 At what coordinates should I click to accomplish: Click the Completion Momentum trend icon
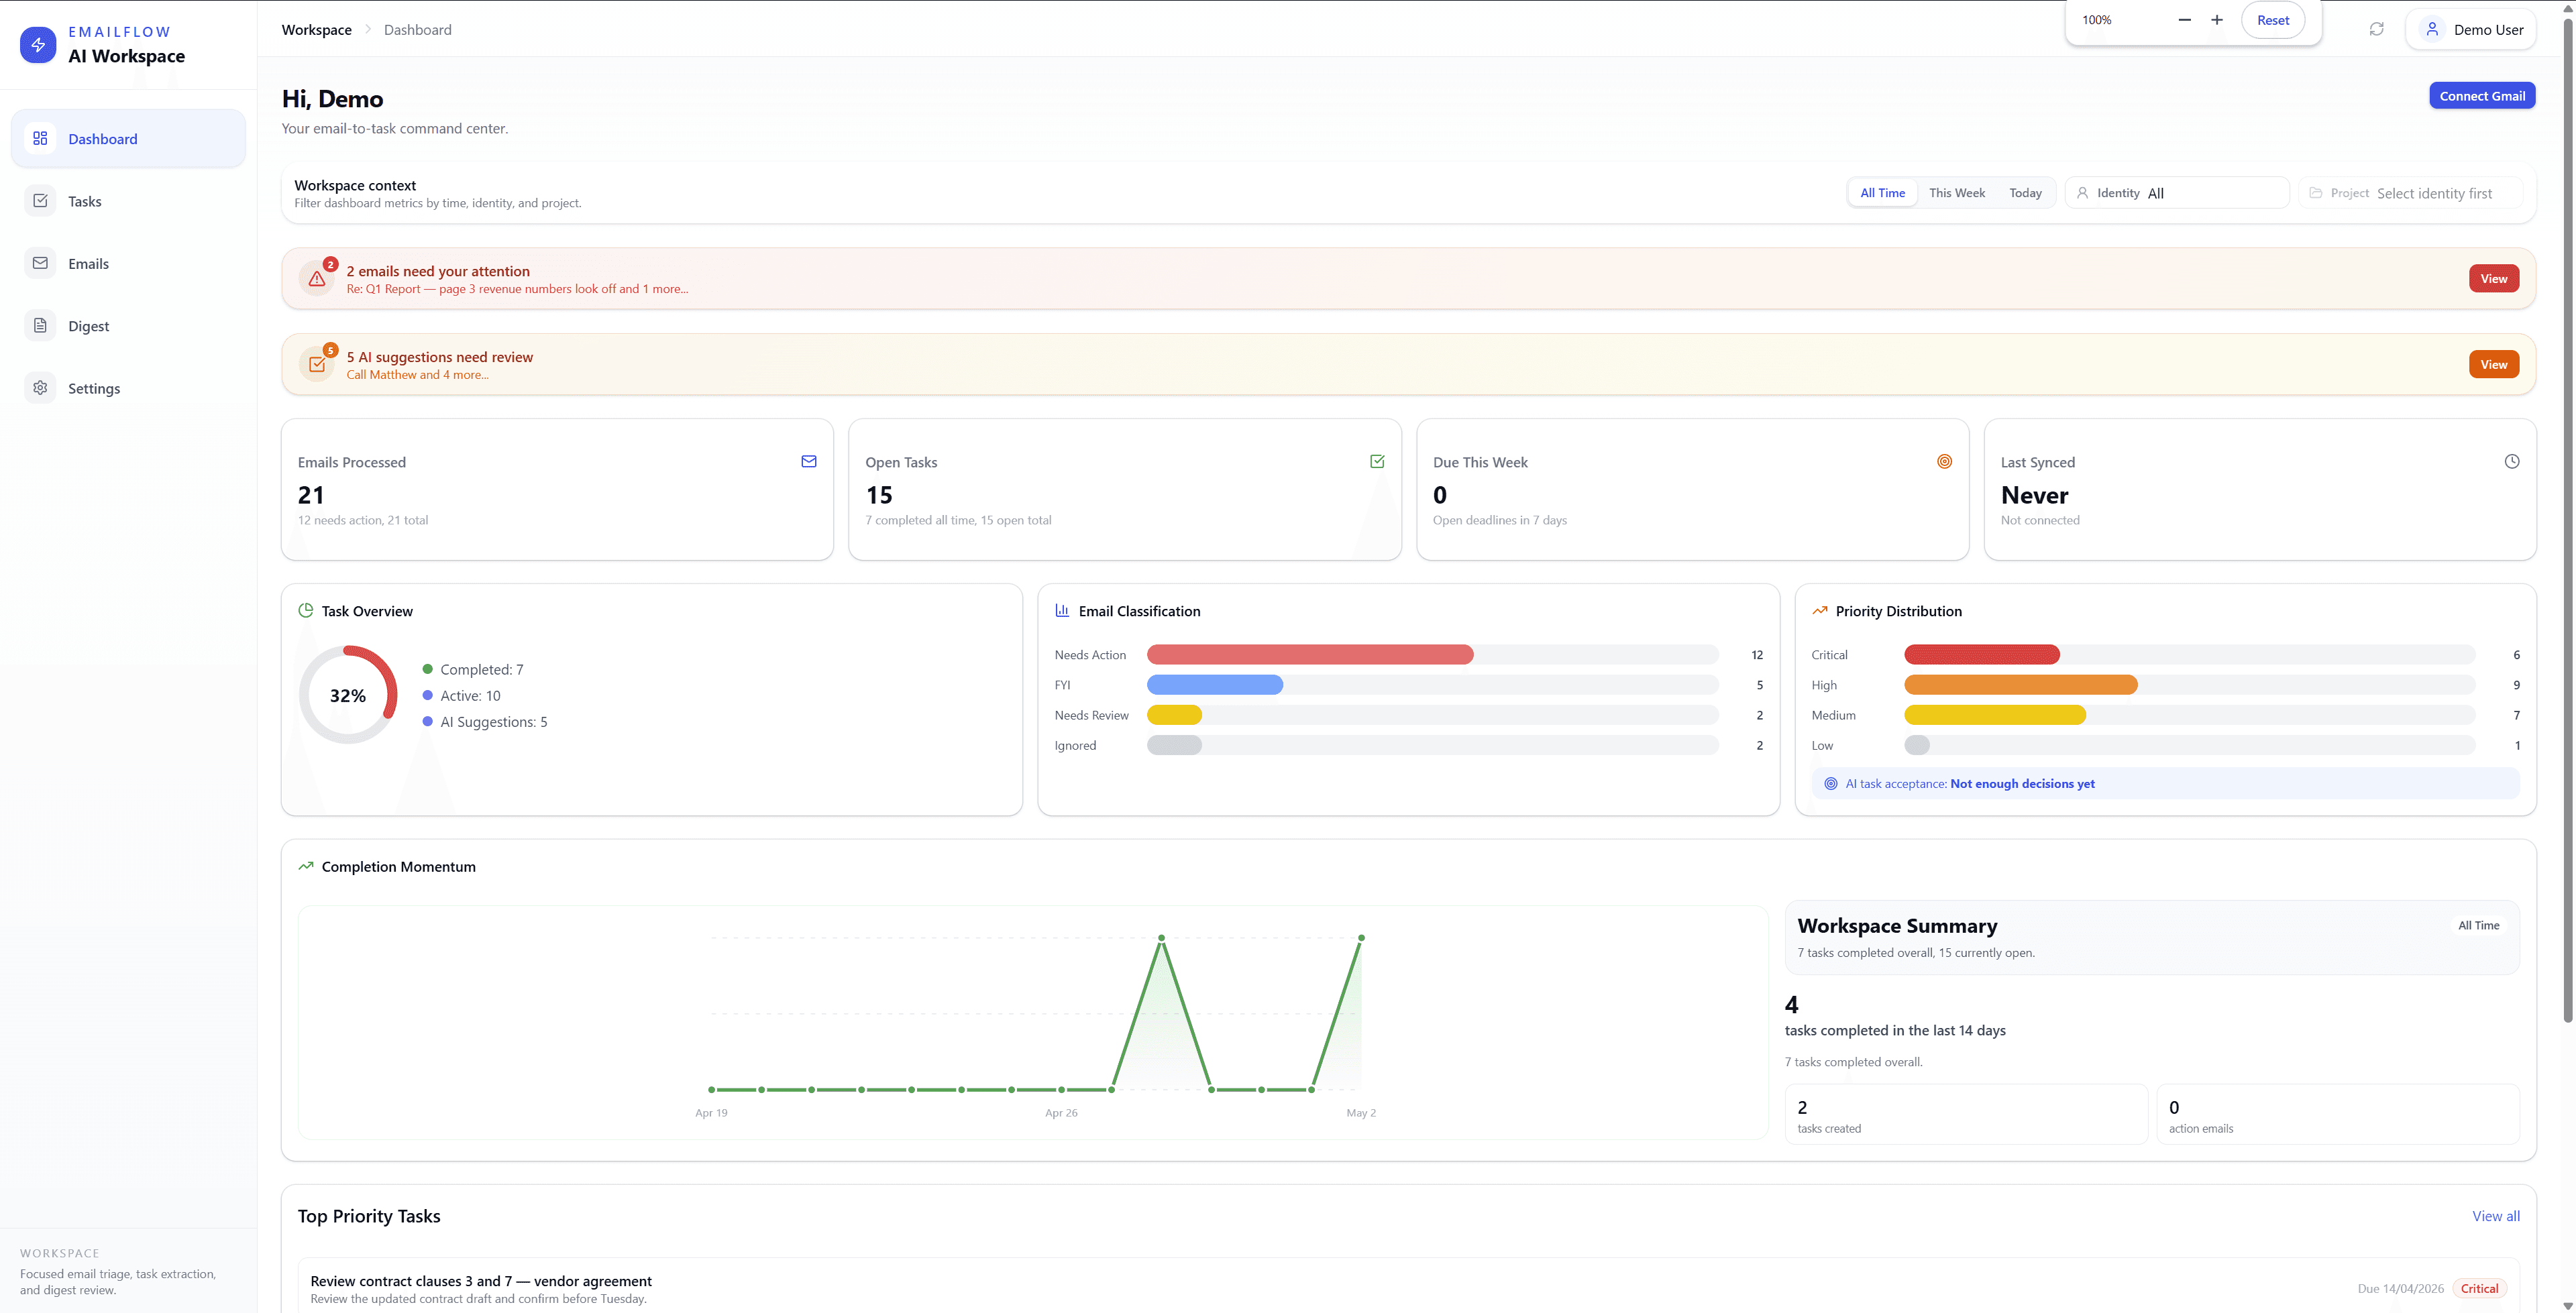pyautogui.click(x=306, y=866)
